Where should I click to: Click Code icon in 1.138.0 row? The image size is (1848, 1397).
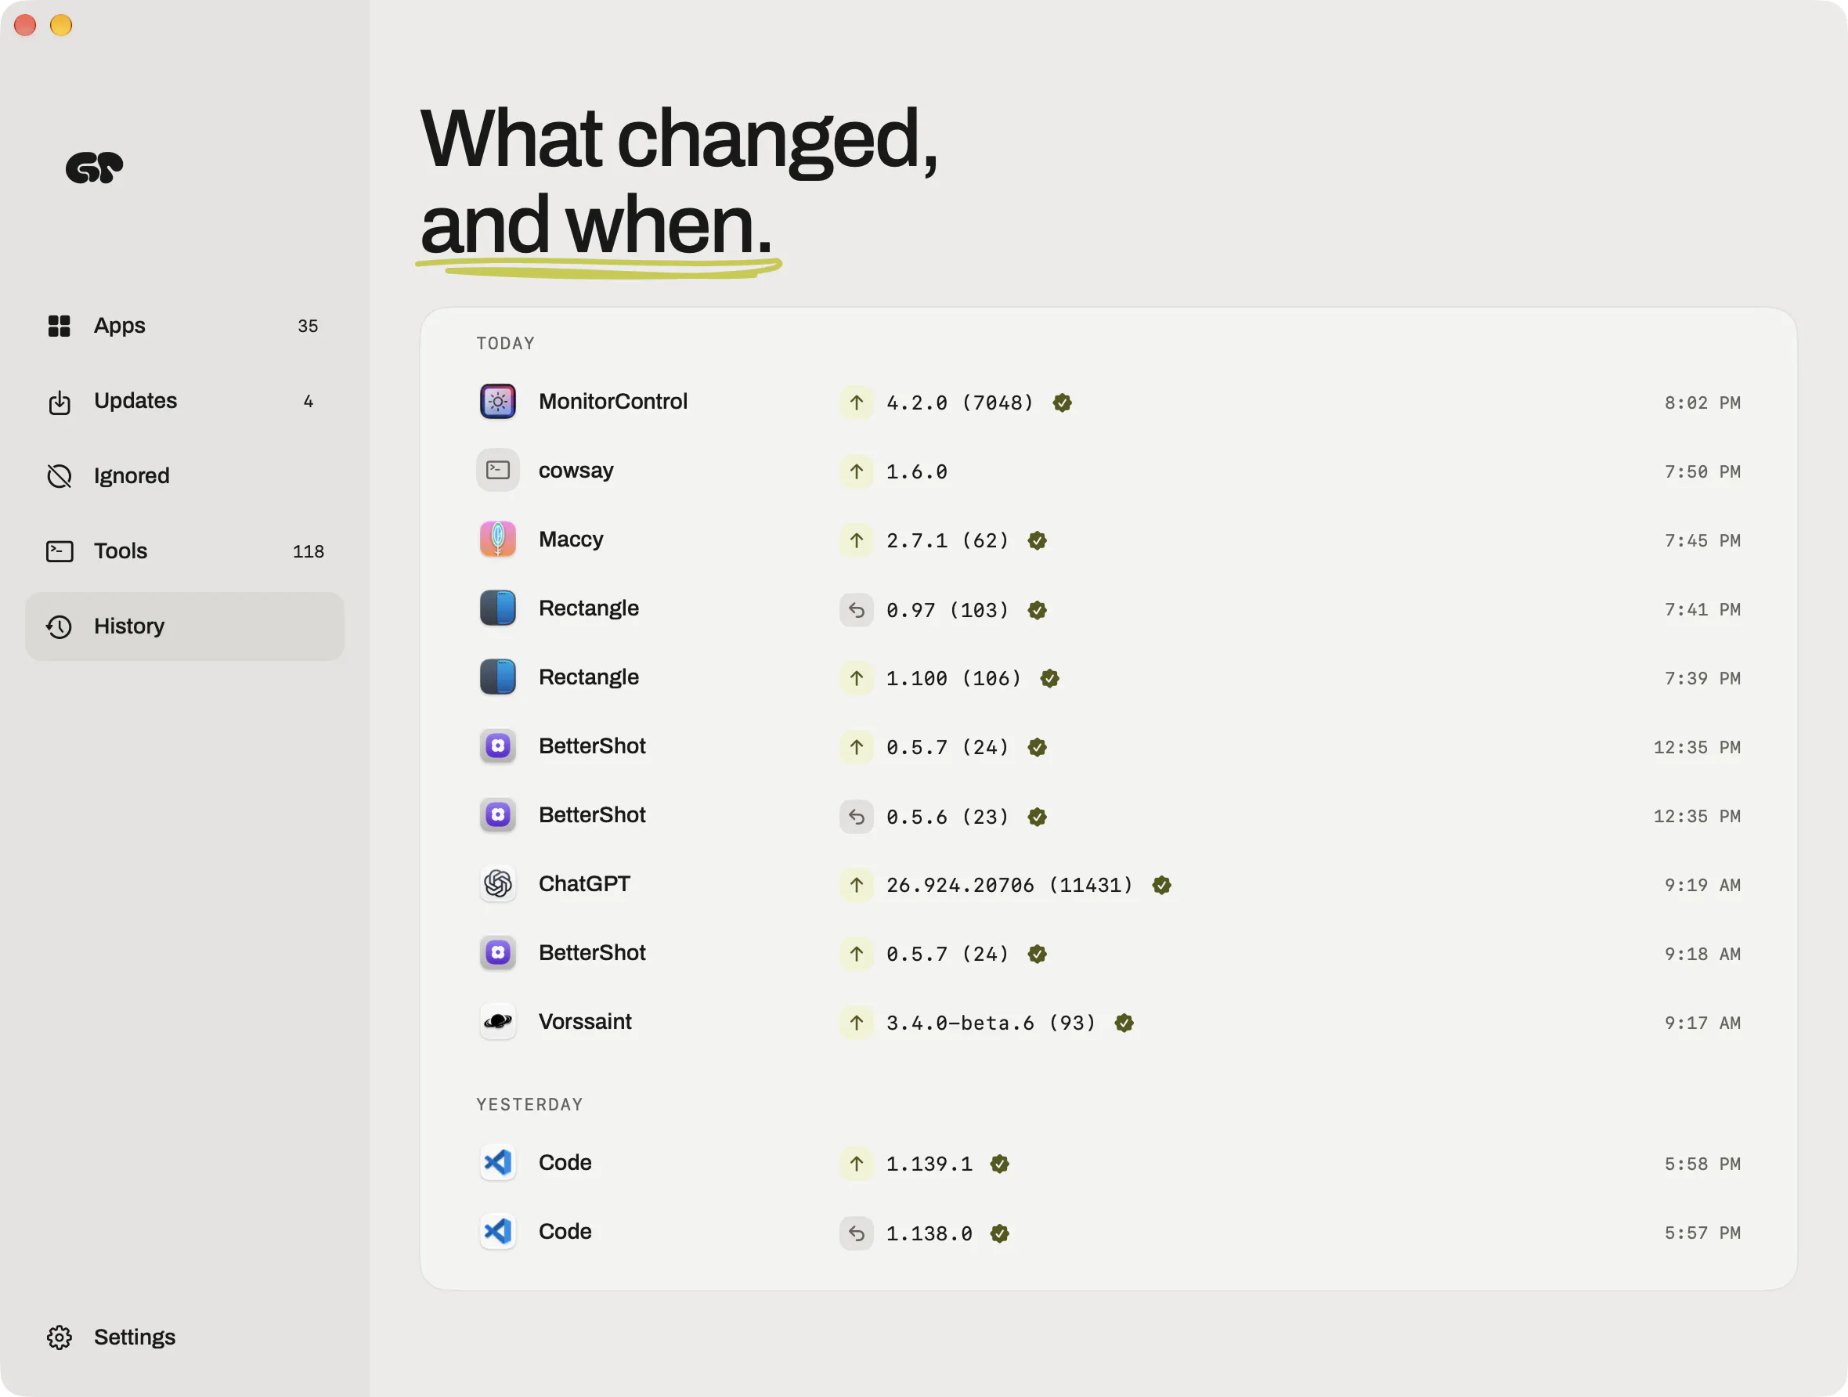click(x=498, y=1232)
